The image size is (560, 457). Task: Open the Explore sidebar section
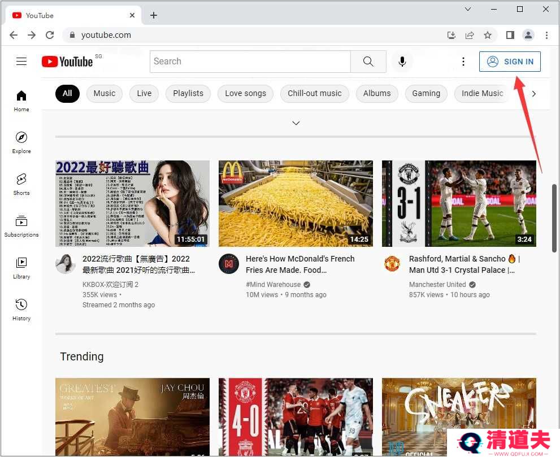[x=21, y=142]
